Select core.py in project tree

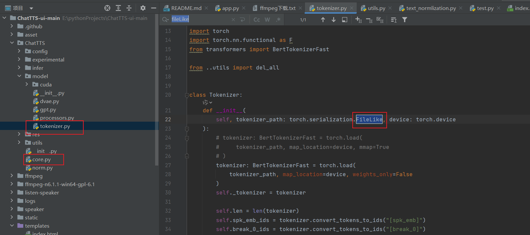(x=41, y=160)
